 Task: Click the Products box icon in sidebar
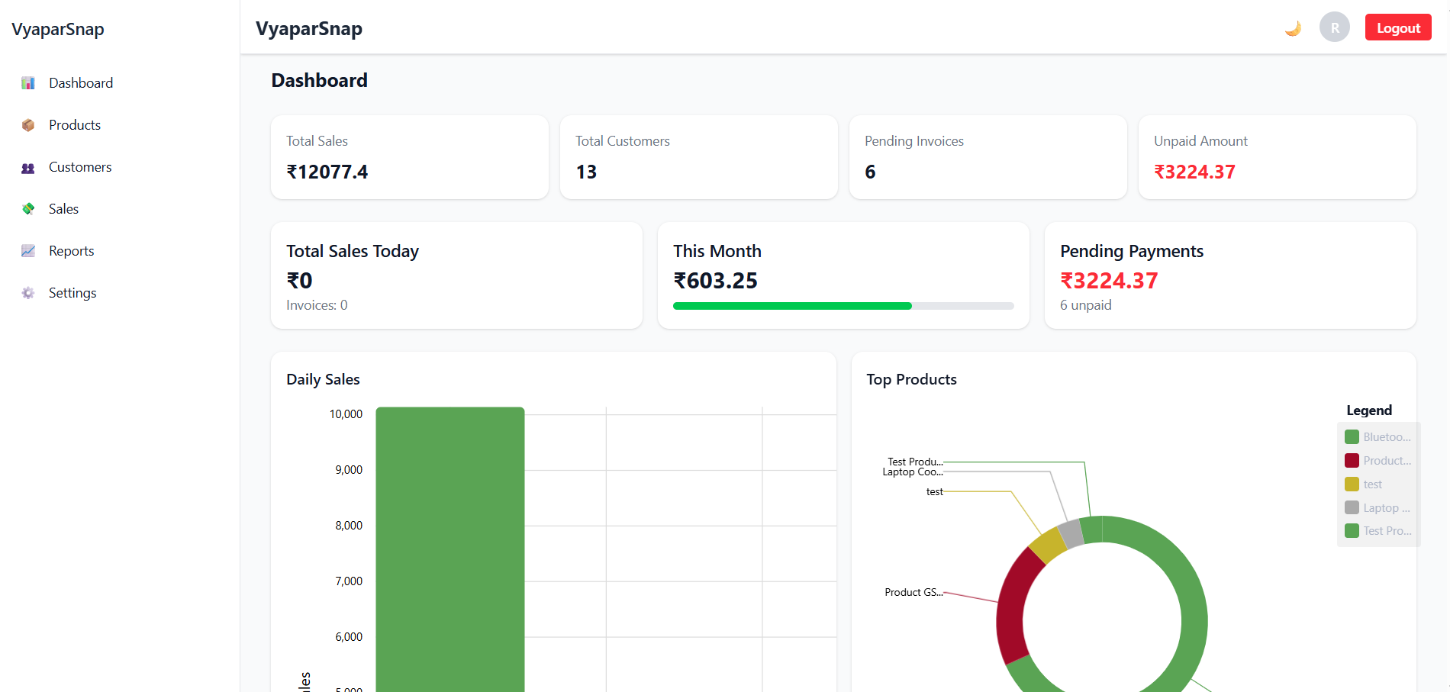(28, 125)
